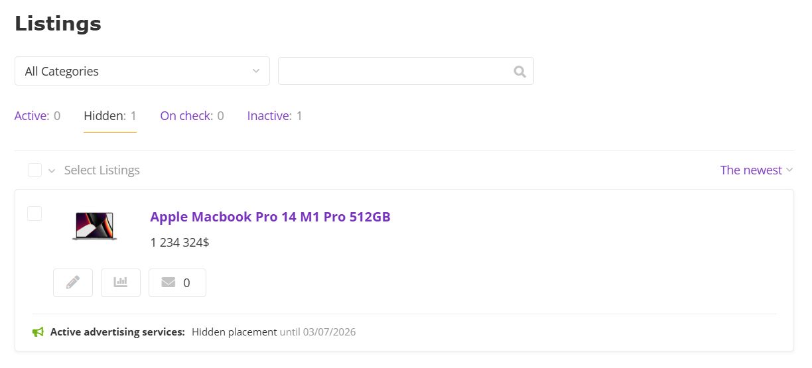Open Apple Macbook Pro 14 listing link
812x368 pixels.
click(x=271, y=217)
